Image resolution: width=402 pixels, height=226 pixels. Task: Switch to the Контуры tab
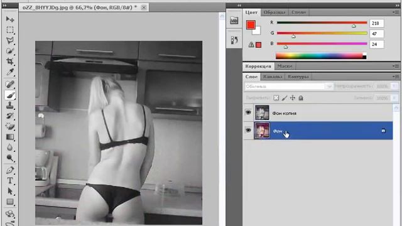298,77
